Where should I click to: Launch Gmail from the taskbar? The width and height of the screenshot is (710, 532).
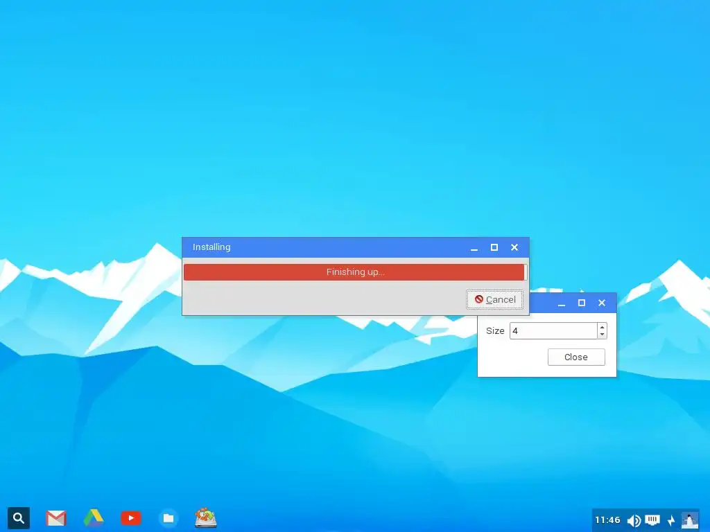[x=56, y=518]
